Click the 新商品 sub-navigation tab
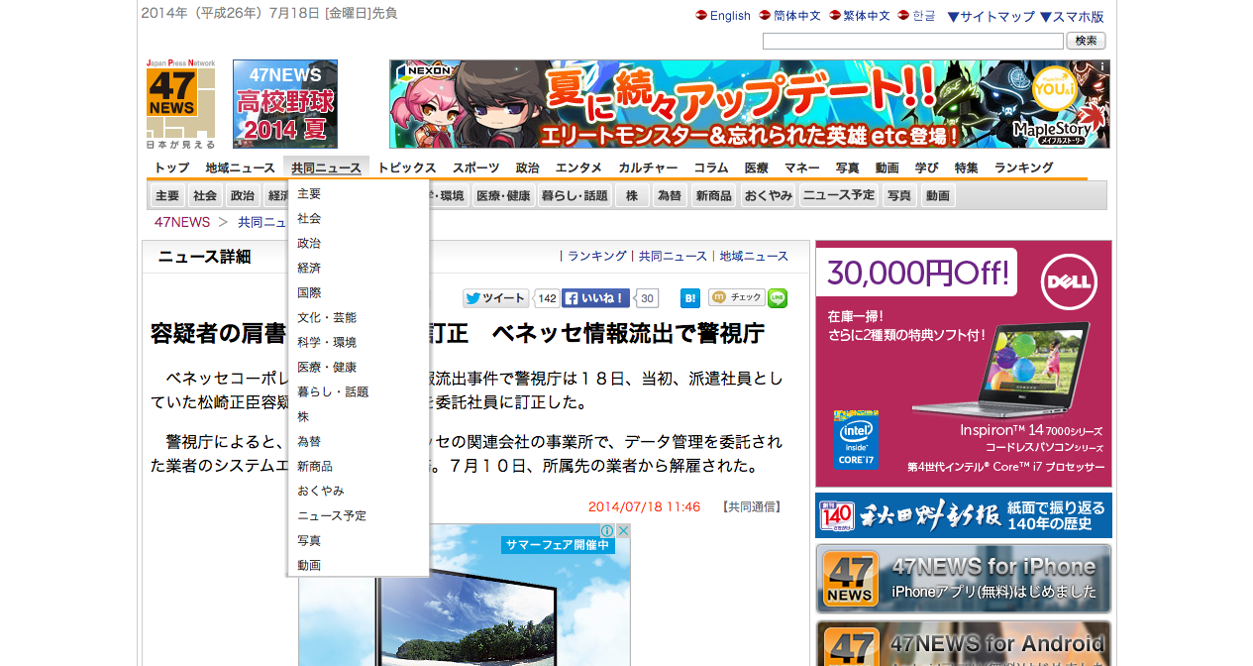 (x=714, y=195)
